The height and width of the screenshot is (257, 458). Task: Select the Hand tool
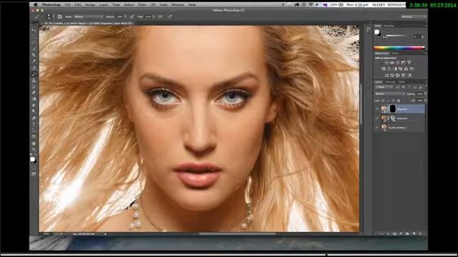(34, 143)
